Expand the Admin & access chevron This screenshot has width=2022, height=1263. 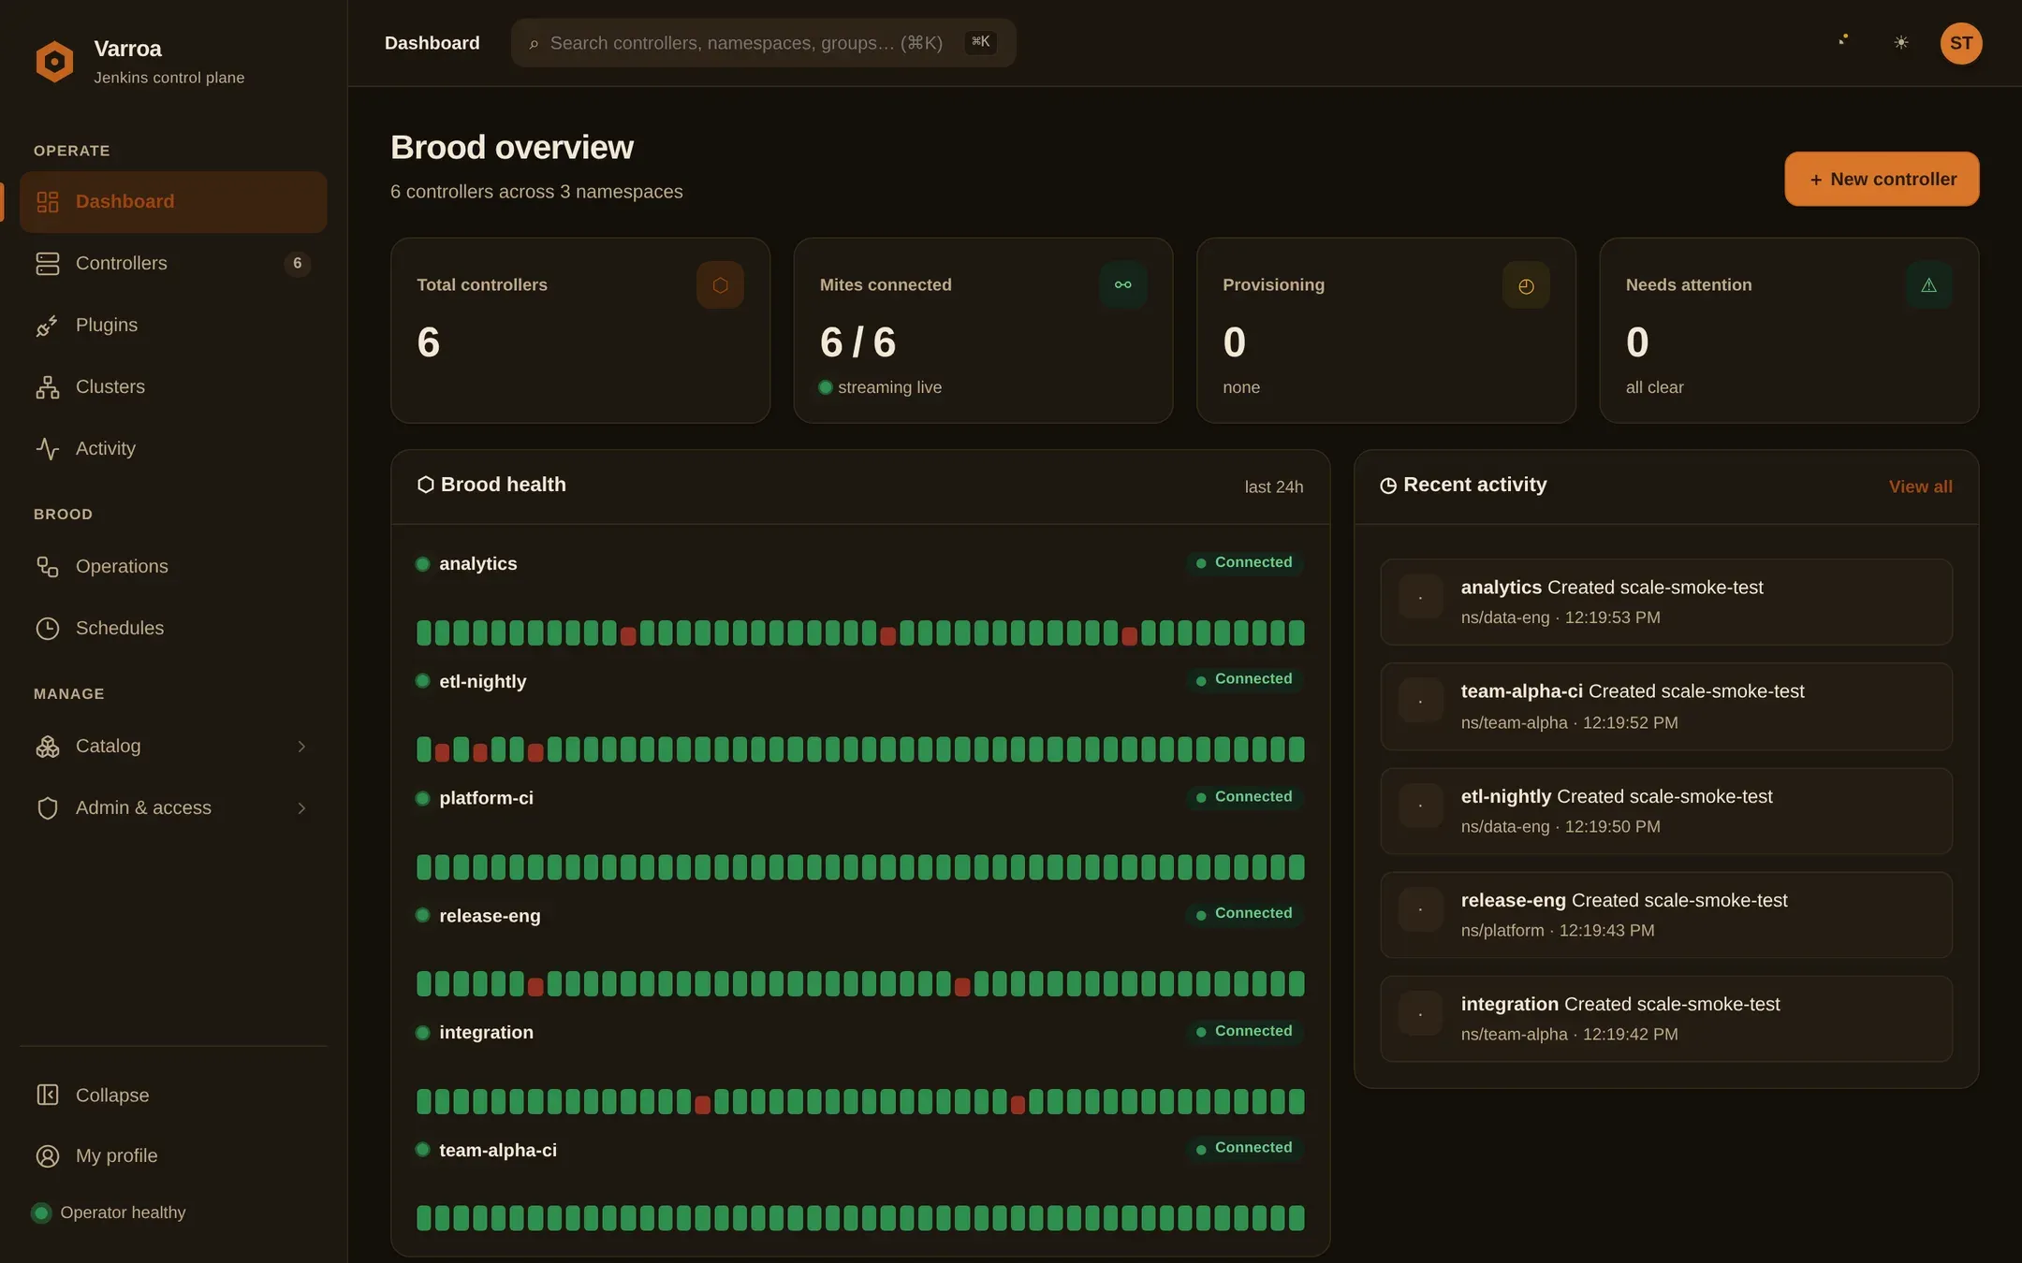[x=301, y=808]
